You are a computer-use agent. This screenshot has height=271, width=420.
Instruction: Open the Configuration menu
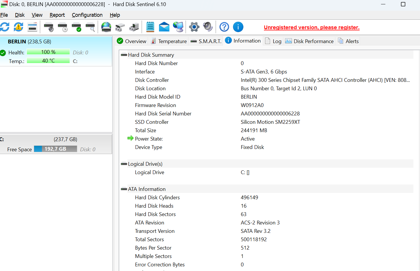tap(87, 15)
